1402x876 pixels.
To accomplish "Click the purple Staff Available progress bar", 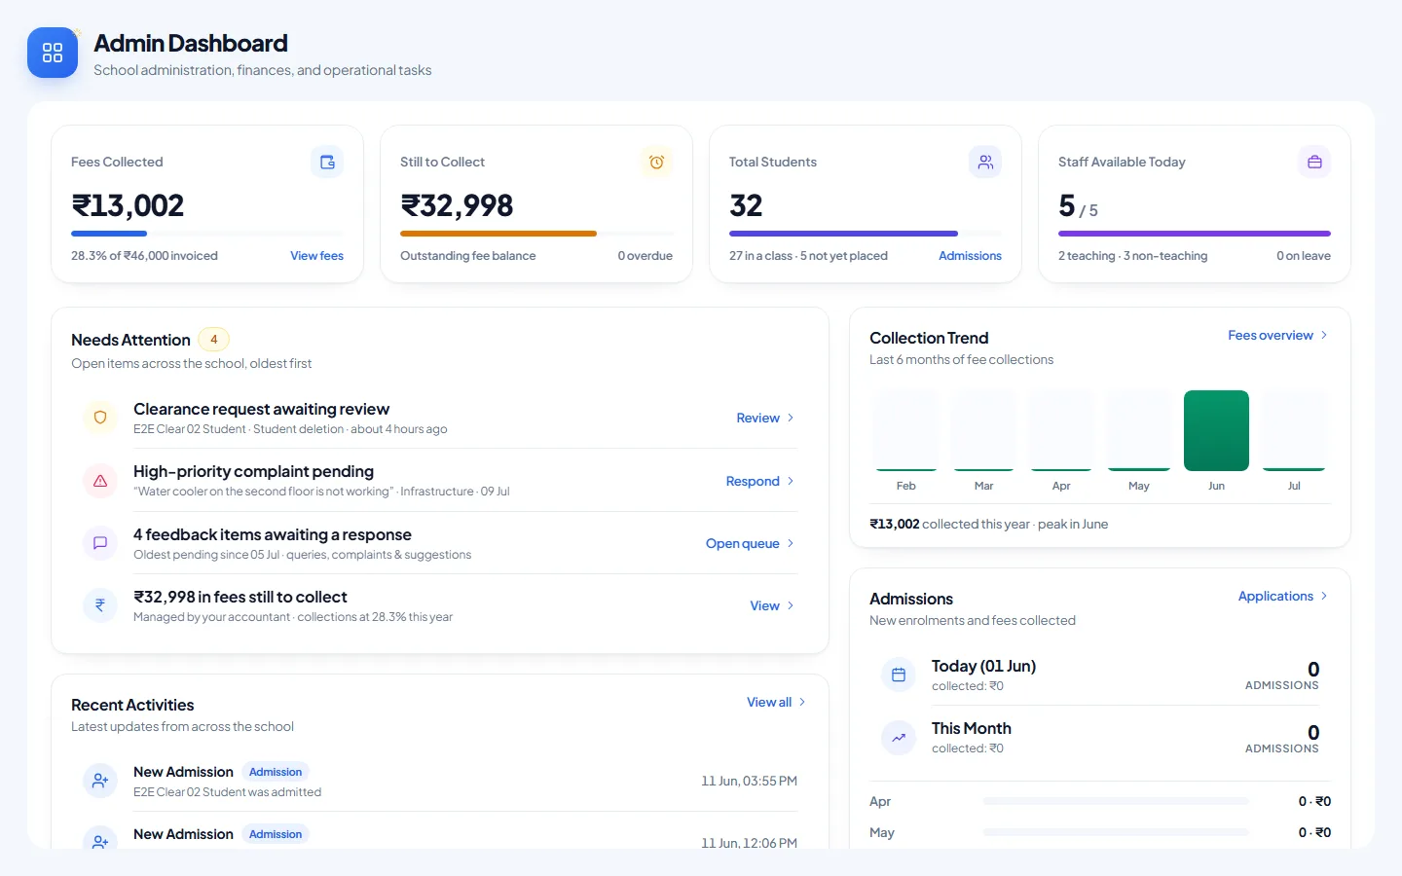I will [x=1195, y=234].
